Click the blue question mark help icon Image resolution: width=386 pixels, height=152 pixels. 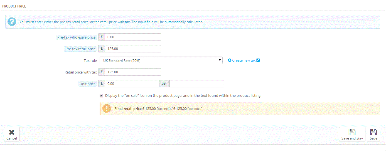[12, 22]
